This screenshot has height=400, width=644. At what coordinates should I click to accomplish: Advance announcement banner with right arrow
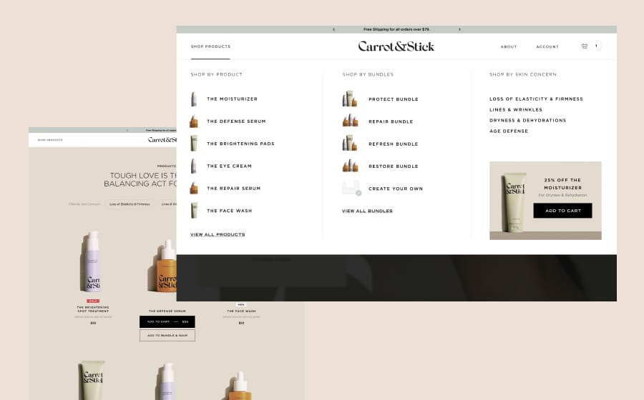[459, 29]
